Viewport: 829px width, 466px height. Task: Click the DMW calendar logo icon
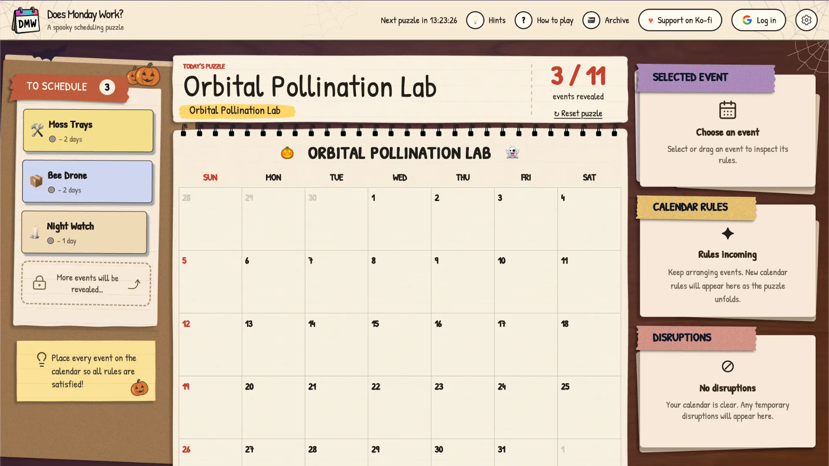pyautogui.click(x=26, y=20)
